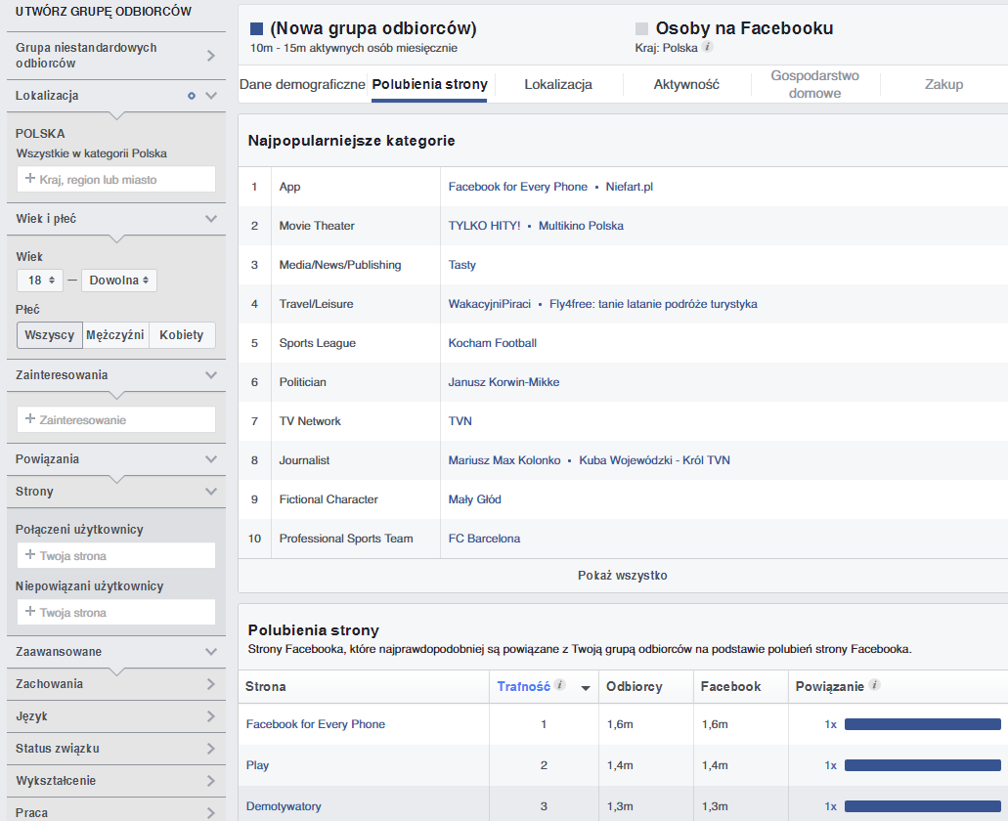Viewport: 1008px width, 821px height.
Task: Open the Dowolna maximum age dropdown
Action: click(x=118, y=281)
